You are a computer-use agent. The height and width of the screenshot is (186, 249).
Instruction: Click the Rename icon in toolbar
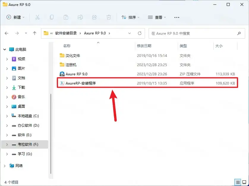point(80,17)
